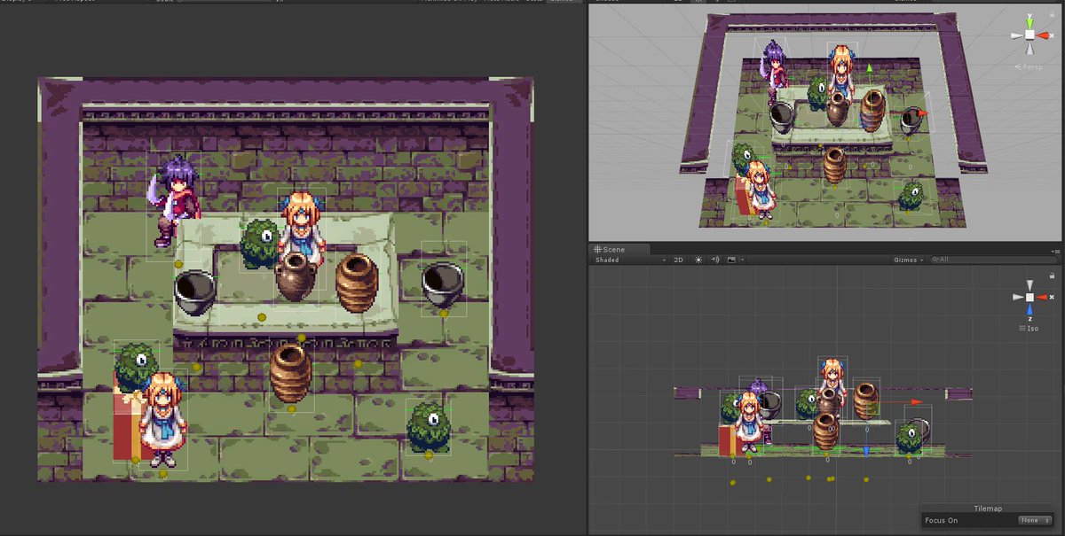Select dark cauldron at right in Game view

[x=442, y=284]
